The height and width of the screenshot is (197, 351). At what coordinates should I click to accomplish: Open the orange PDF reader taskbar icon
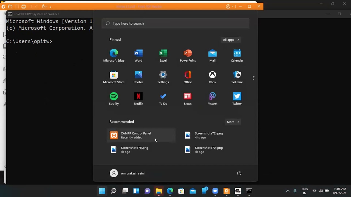pos(227,191)
